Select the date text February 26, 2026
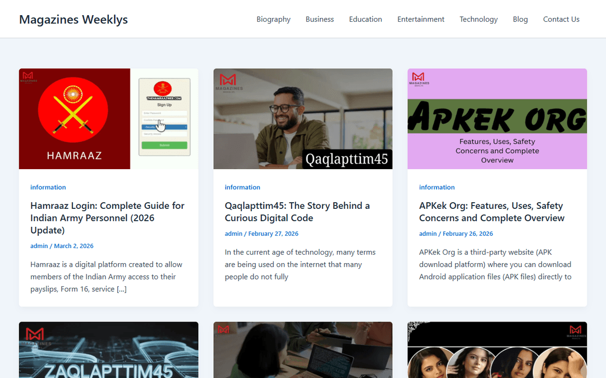Viewport: 606px width, 378px height. 467,234
